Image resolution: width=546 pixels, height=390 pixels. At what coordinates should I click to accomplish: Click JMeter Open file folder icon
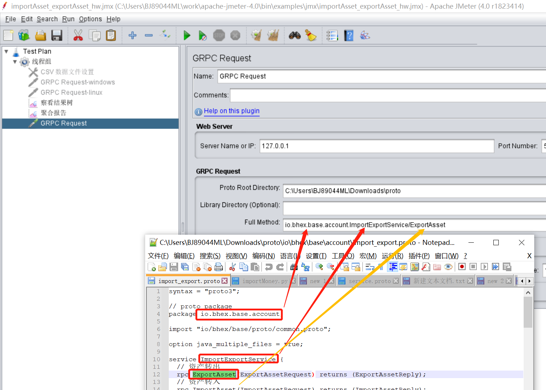tap(40, 35)
